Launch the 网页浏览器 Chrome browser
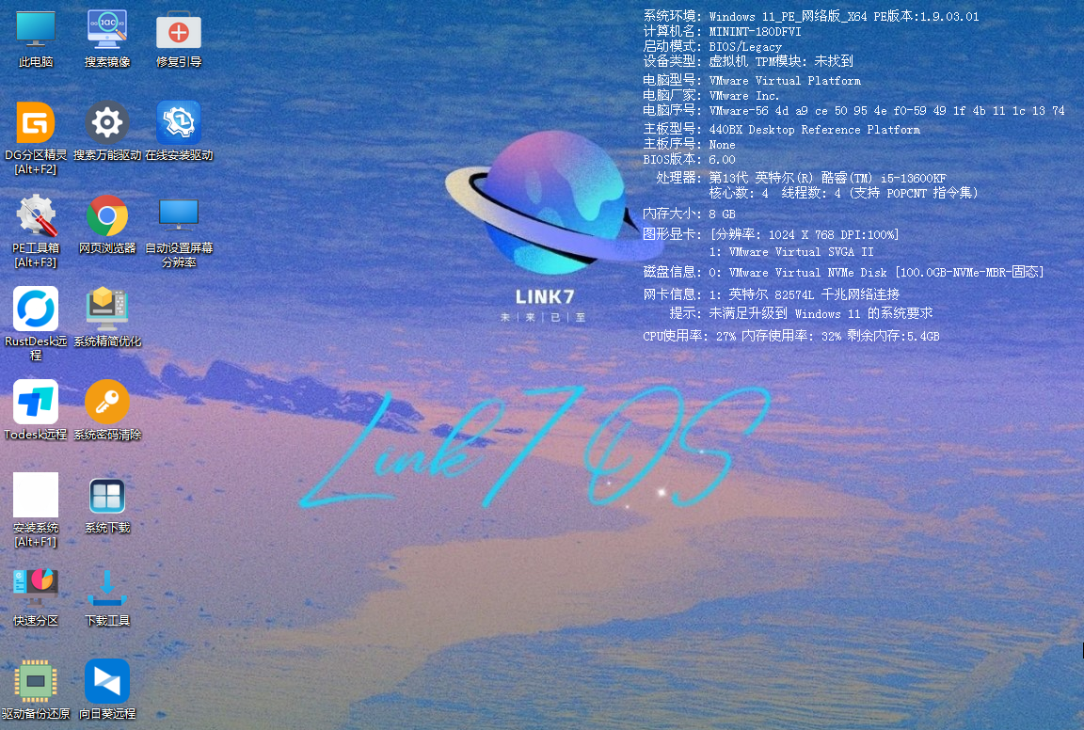The height and width of the screenshot is (730, 1084). [x=107, y=216]
